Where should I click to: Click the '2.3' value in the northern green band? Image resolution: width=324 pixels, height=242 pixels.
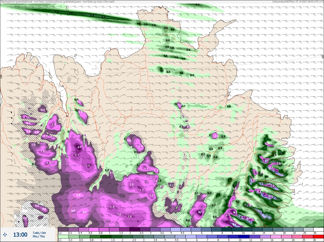pos(103,17)
